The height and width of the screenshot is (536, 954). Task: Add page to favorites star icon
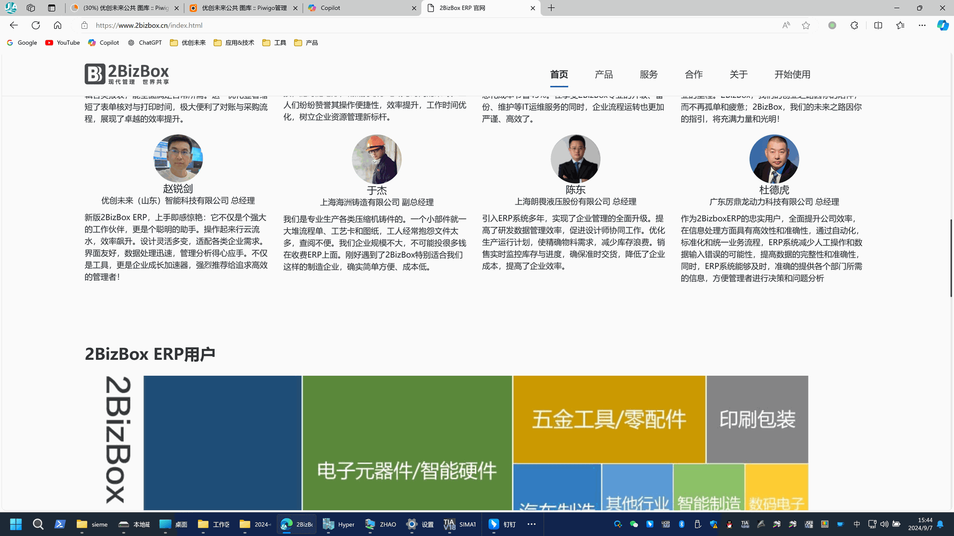806,25
